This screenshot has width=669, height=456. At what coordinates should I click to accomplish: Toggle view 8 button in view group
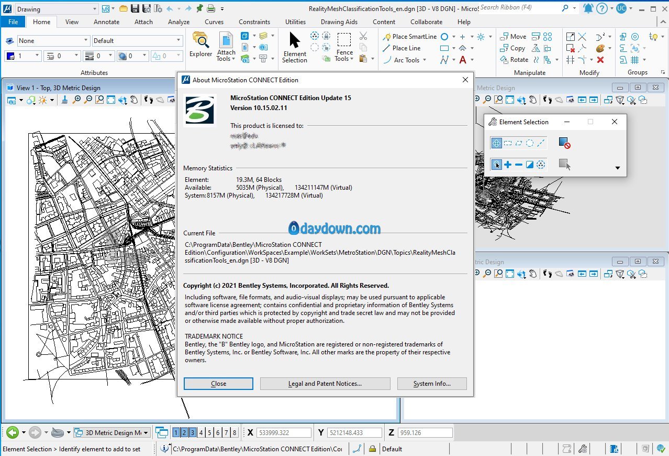tap(235, 432)
